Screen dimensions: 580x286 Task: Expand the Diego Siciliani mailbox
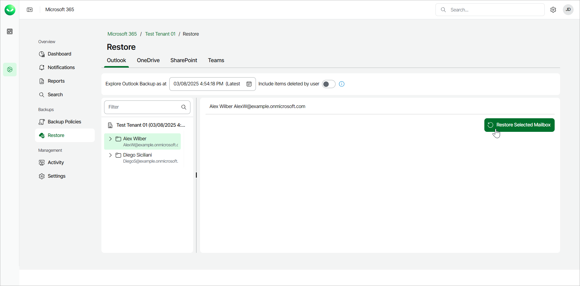click(110, 155)
